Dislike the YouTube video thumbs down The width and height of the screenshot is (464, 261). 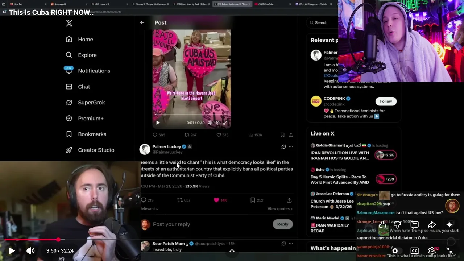tap(398, 225)
